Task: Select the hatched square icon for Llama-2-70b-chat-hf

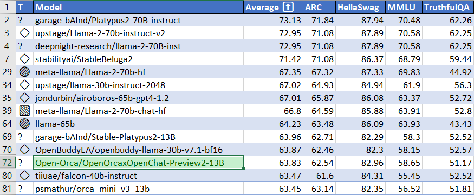Action: point(24,111)
